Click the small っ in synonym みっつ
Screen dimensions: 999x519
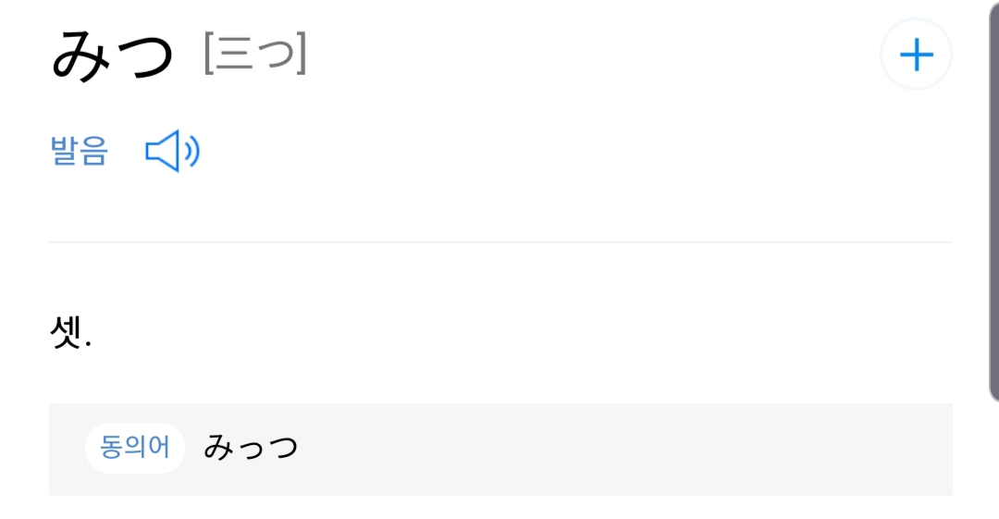click(x=251, y=451)
